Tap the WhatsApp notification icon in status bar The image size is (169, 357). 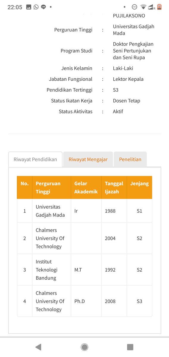click(x=36, y=7)
